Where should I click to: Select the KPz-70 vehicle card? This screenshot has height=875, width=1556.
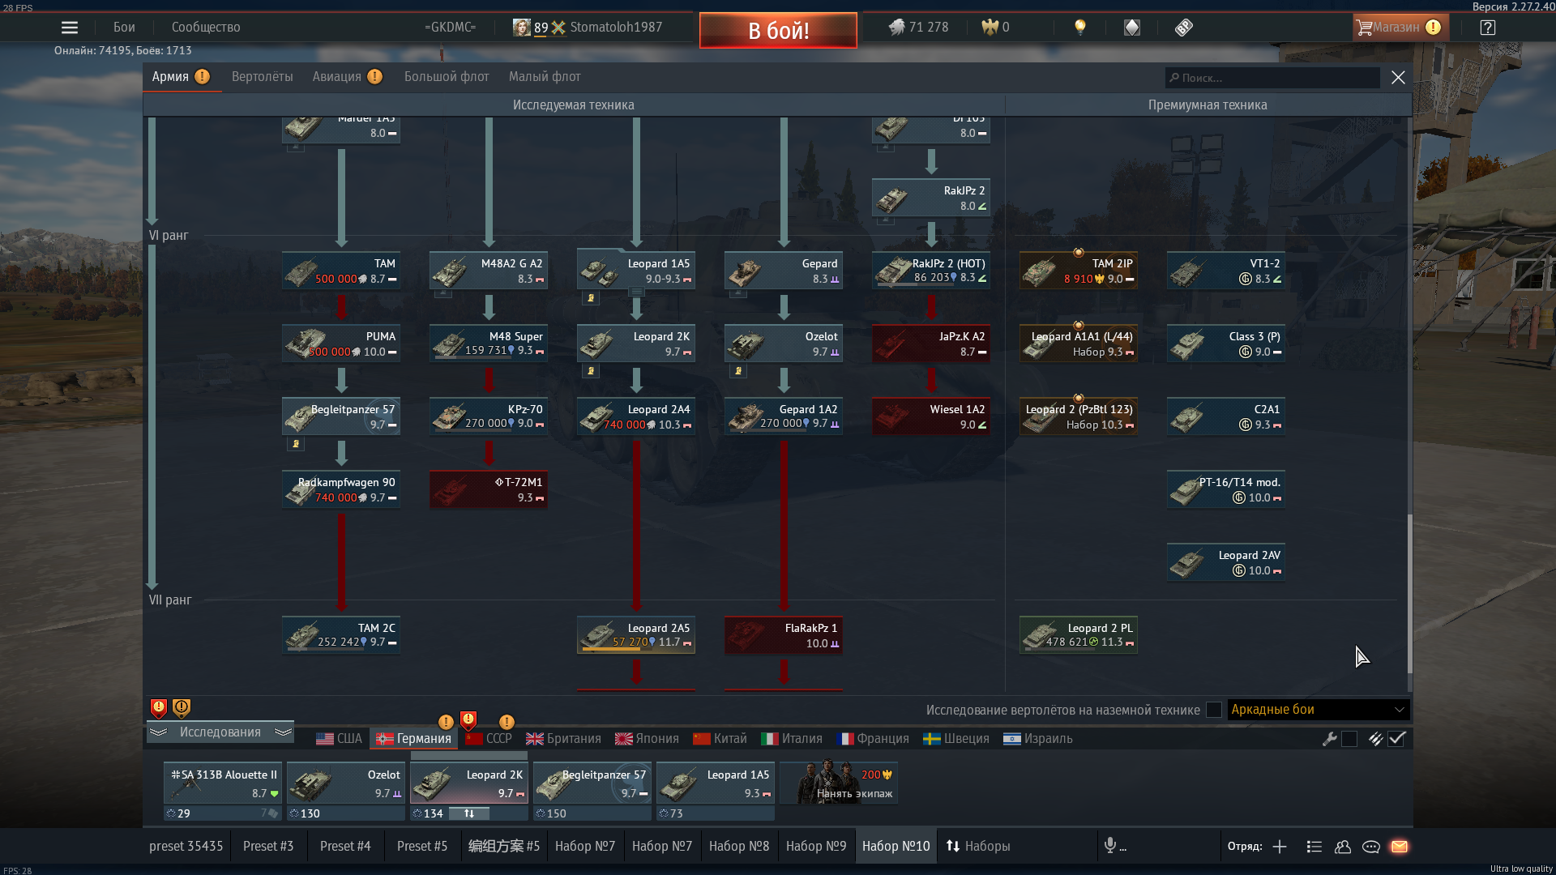489,416
